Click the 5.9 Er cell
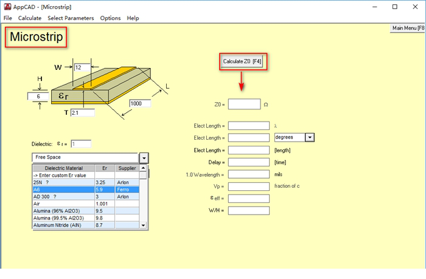The height and width of the screenshot is (279, 426). 105,190
